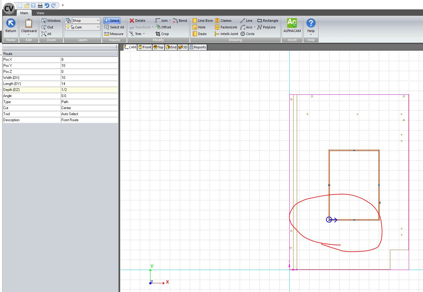423x292 pixels.
Task: Expand the Arcs tool dropdown arrow
Action: tap(254, 27)
